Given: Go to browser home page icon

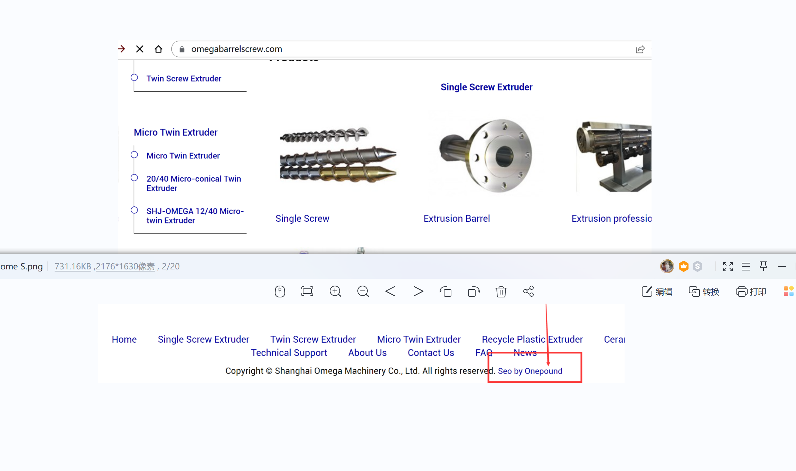Looking at the screenshot, I should [158, 49].
